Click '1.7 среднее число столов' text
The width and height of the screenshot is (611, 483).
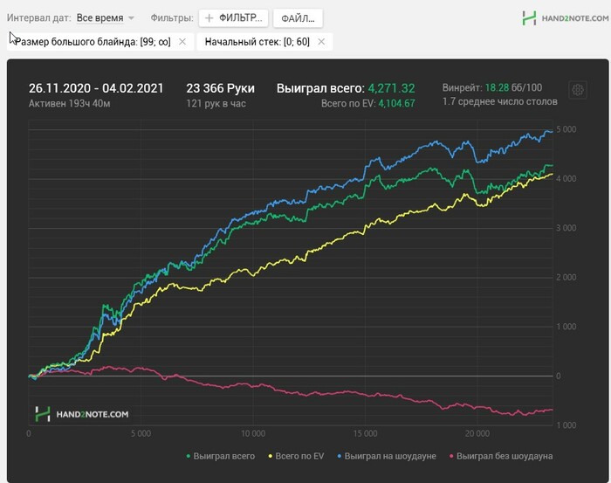click(x=500, y=101)
